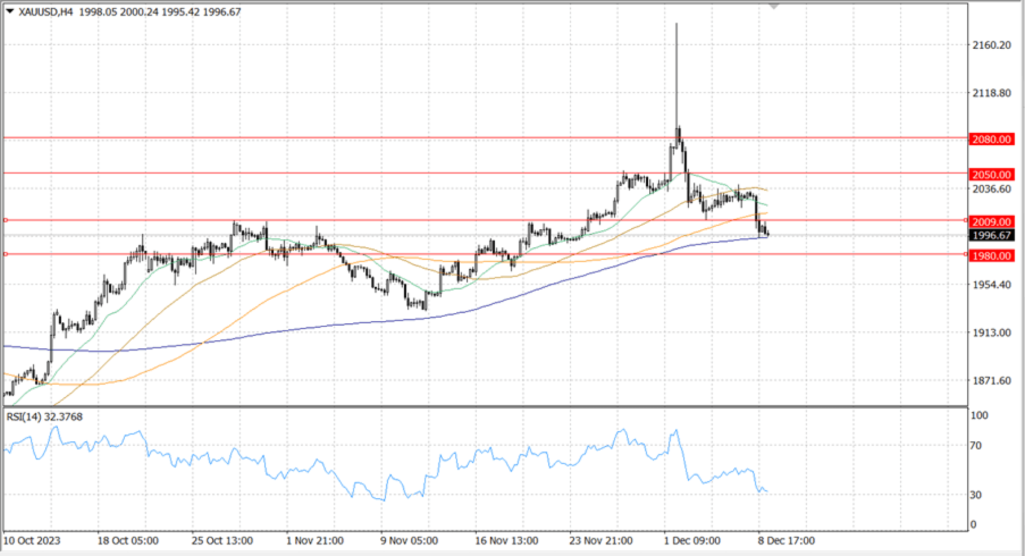This screenshot has height=556, width=1025.
Task: Click the 10 Oct 2023 date label
Action: click(32, 541)
